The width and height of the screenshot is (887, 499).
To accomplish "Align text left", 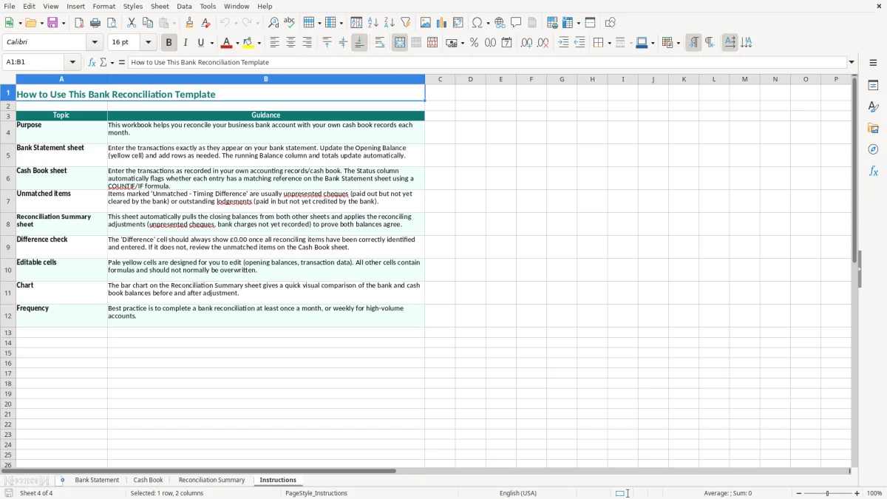I will click(x=274, y=43).
